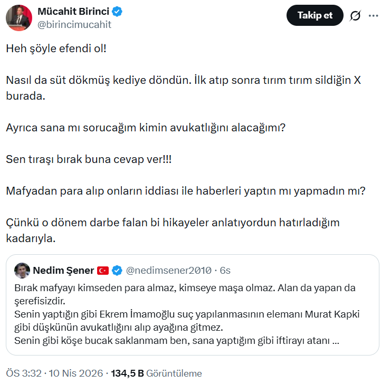
Task: Click the '134,5 B Görüntüleme' view count
Action: click(x=156, y=373)
